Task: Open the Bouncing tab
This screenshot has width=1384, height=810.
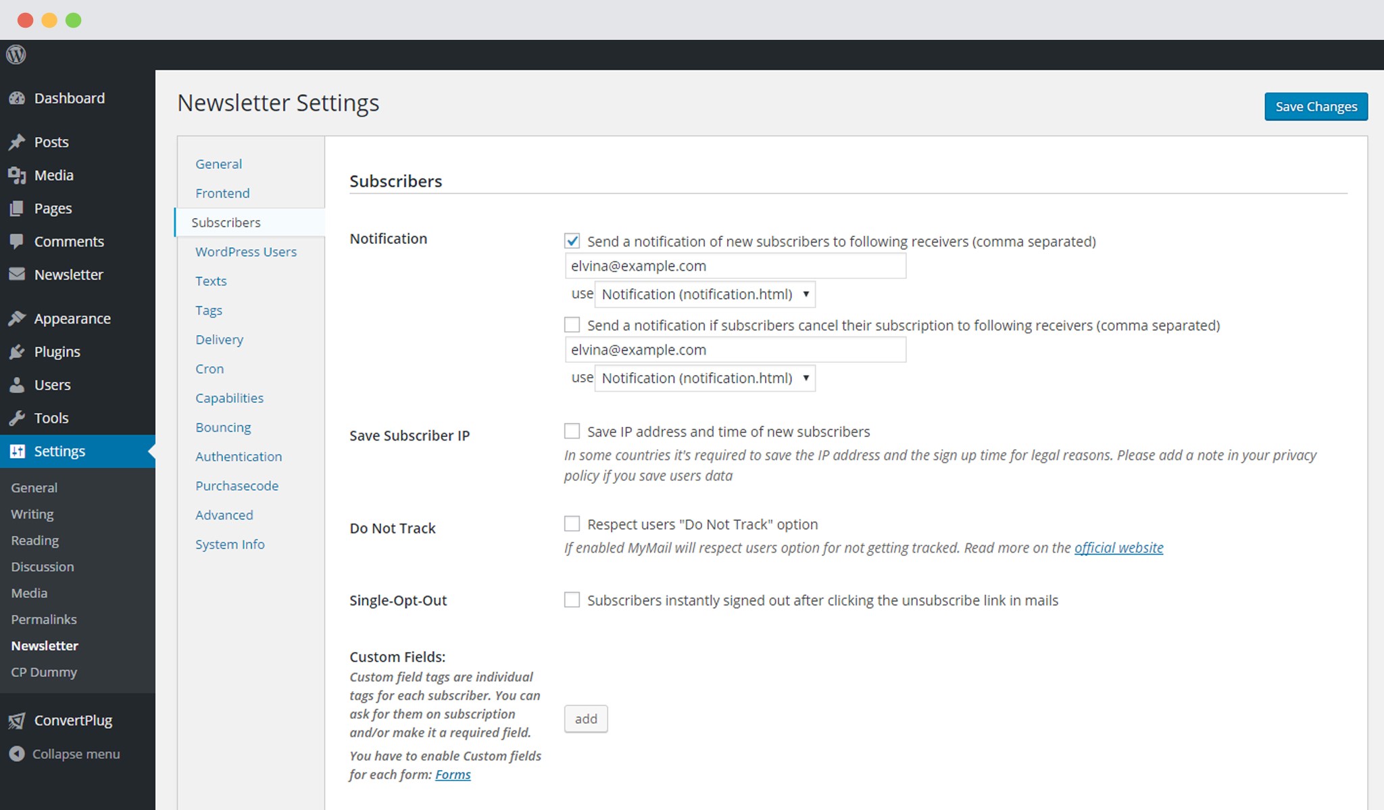Action: (x=223, y=427)
